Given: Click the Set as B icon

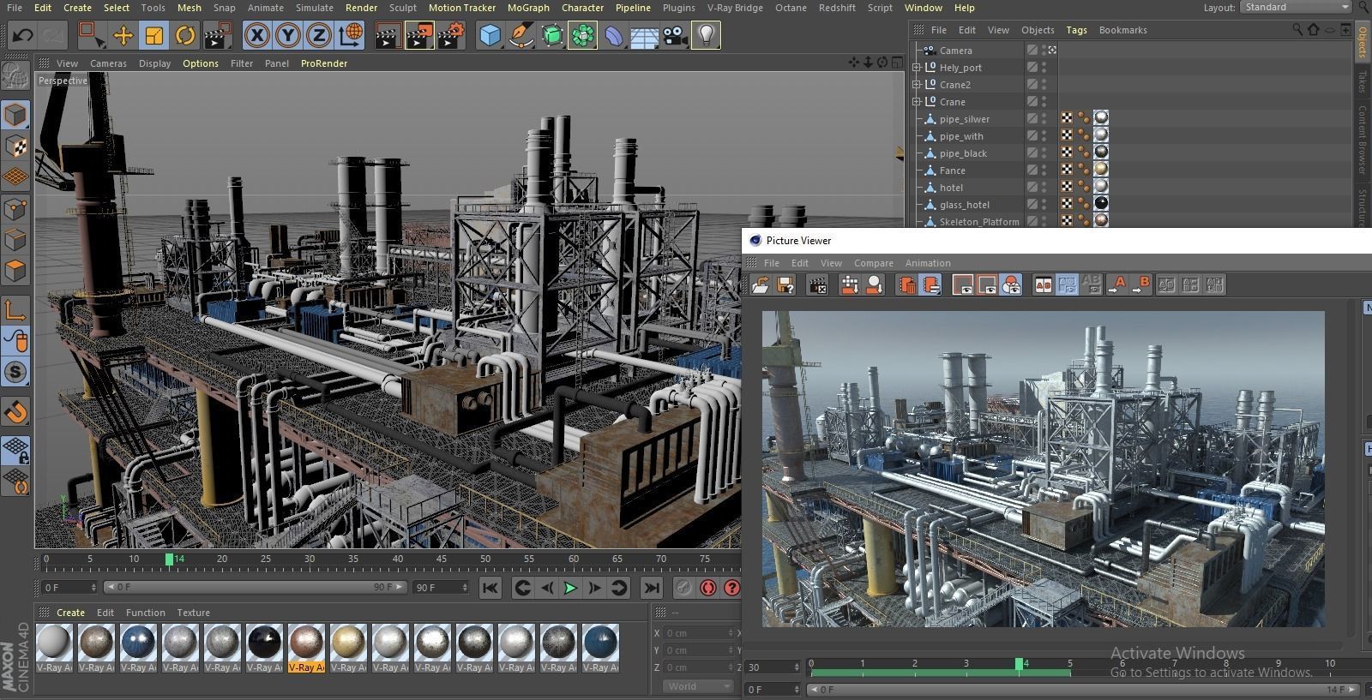Looking at the screenshot, I should (x=1141, y=285).
